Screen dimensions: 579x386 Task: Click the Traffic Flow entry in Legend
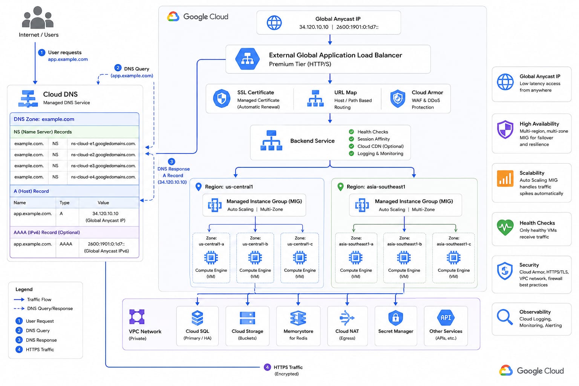click(33, 299)
